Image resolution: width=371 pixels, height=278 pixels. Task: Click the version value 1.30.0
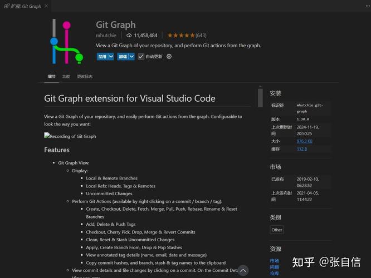click(303, 120)
